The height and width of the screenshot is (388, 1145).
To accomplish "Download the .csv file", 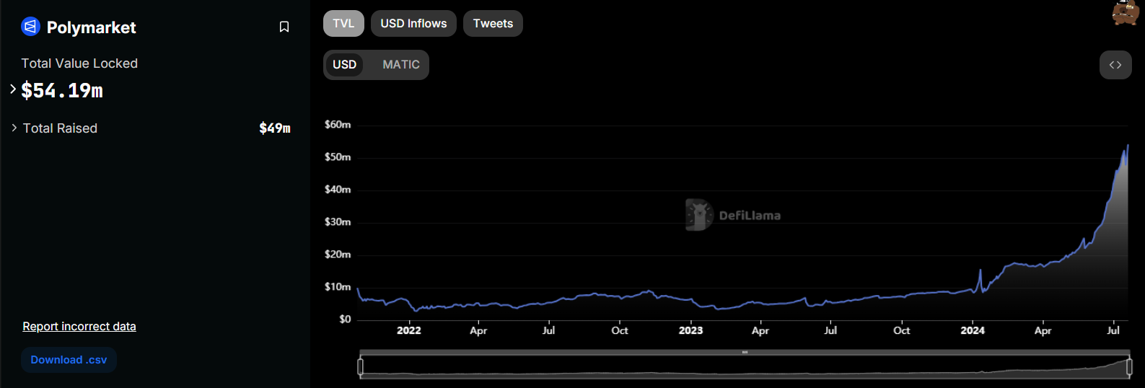I will (x=69, y=360).
